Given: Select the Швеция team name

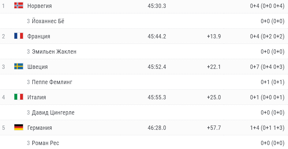Looking at the screenshot, I should click(37, 67).
